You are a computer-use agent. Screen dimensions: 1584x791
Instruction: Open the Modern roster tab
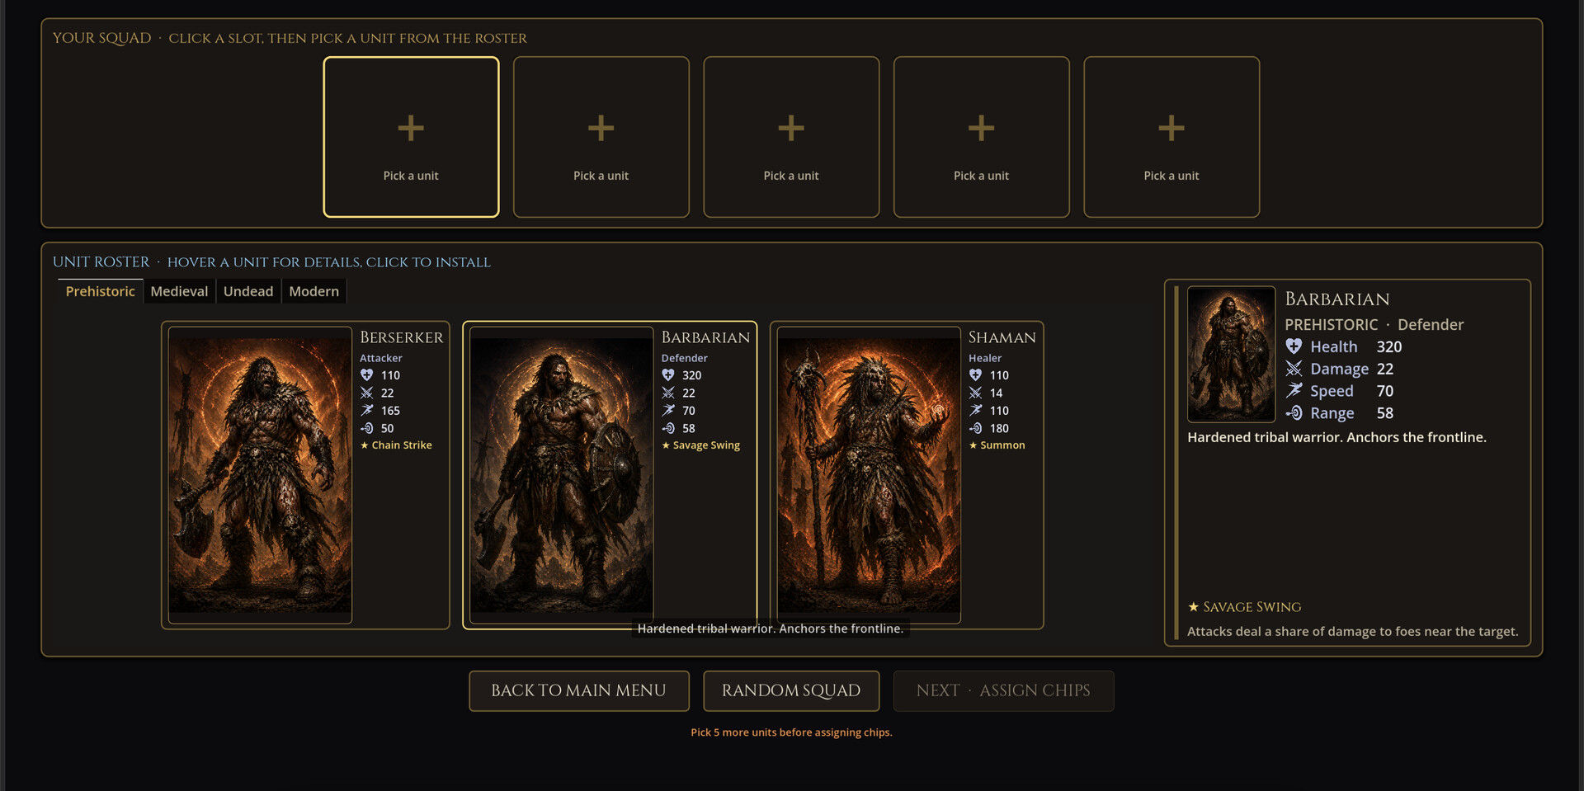coord(313,291)
